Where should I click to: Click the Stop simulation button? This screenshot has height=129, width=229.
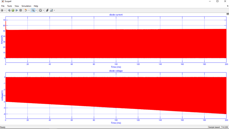click(x=21, y=10)
